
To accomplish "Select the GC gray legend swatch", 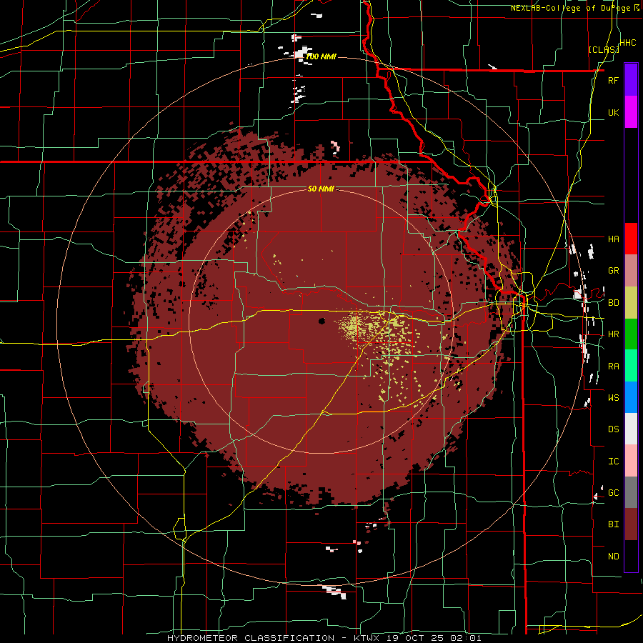I will coord(631,492).
